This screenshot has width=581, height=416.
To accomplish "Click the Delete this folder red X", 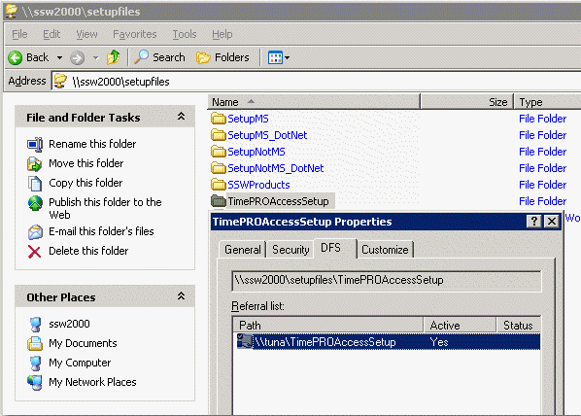I will [x=34, y=252].
